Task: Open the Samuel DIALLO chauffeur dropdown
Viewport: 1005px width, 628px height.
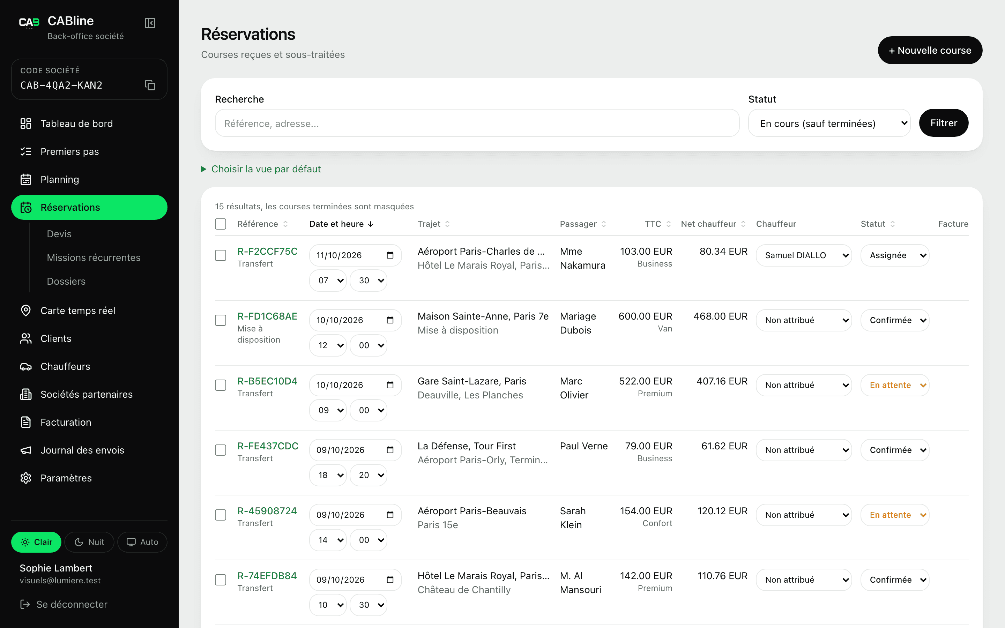Action: coord(804,255)
